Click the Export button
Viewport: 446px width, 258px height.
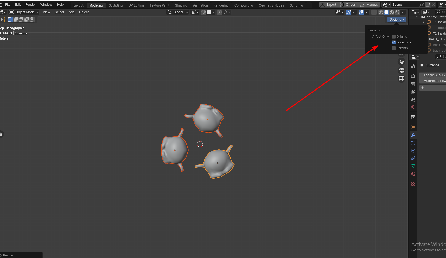[x=329, y=5]
